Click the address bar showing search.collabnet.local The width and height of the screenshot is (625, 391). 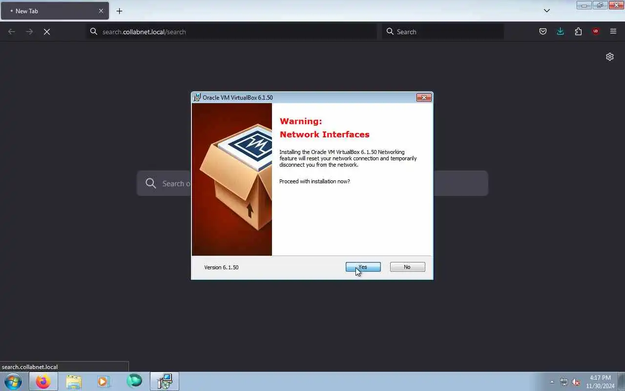click(x=232, y=32)
